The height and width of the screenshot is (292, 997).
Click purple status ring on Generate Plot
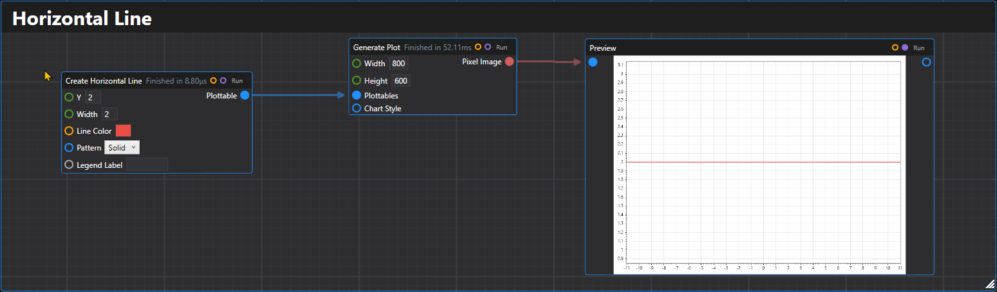click(x=488, y=47)
